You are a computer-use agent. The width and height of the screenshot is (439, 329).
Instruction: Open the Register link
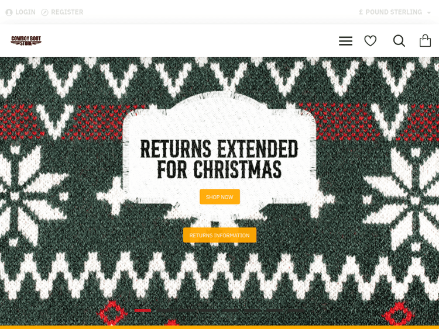tap(67, 12)
